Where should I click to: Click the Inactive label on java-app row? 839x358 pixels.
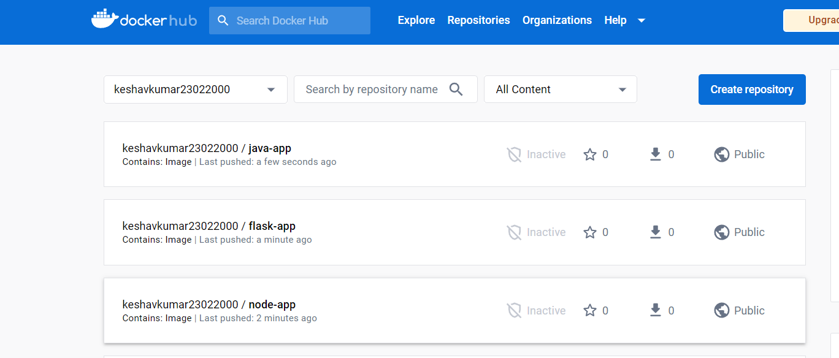(546, 154)
